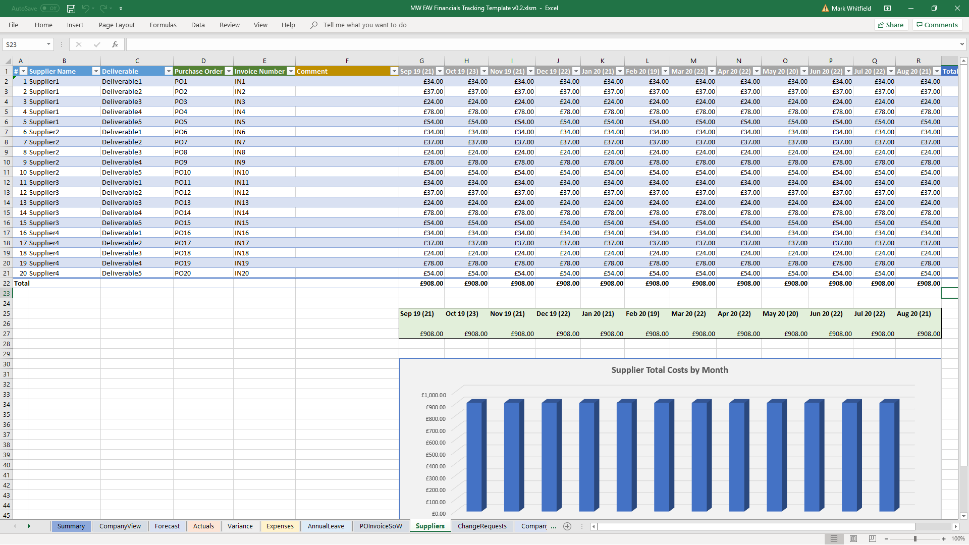The height and width of the screenshot is (545, 969).
Task: Switch to Page Layout view icon
Action: (853, 539)
